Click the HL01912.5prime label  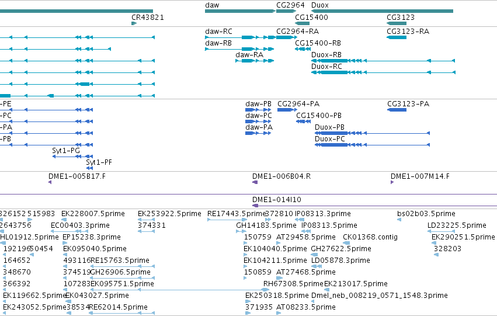(x=29, y=237)
